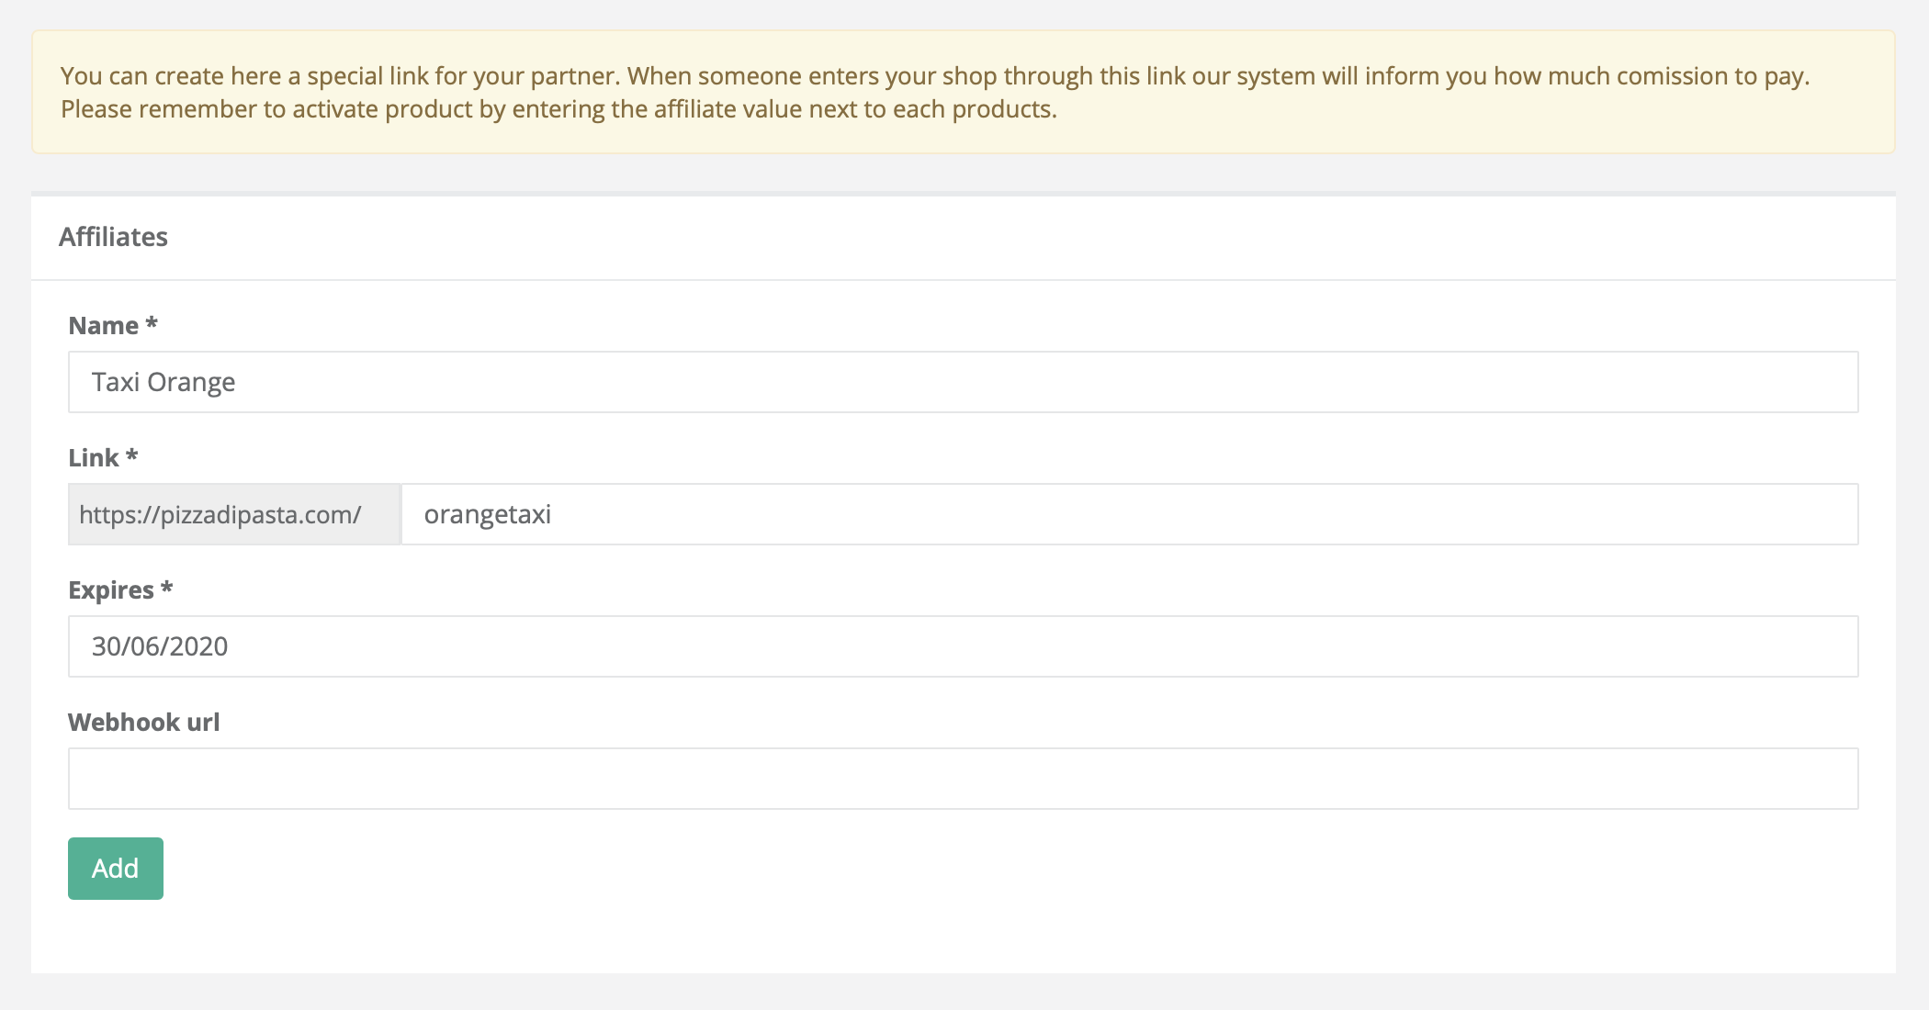Click the Name field label
Screen dimensions: 1929x1010
pos(103,326)
